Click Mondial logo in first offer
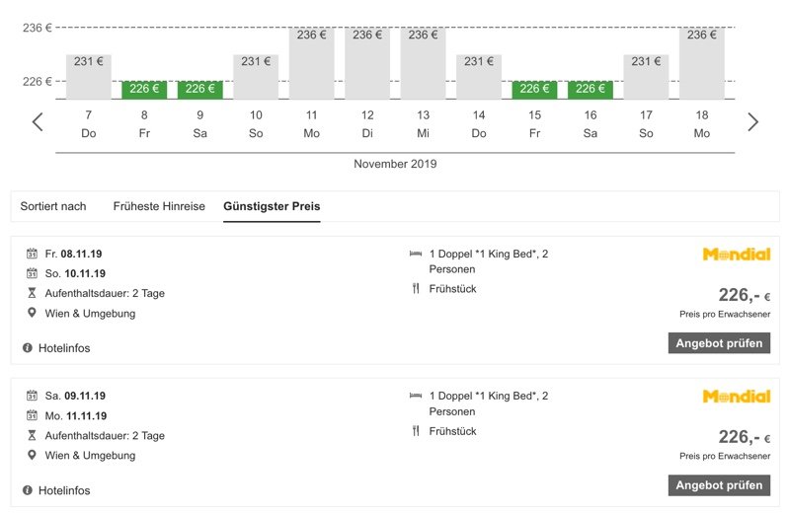Viewport: 788px width, 514px height. (737, 255)
